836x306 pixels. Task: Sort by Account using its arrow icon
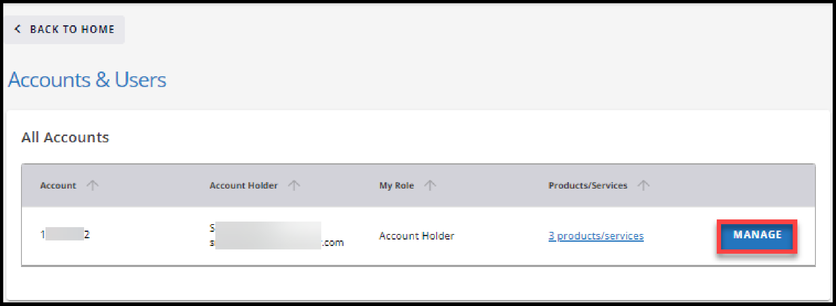(x=92, y=185)
